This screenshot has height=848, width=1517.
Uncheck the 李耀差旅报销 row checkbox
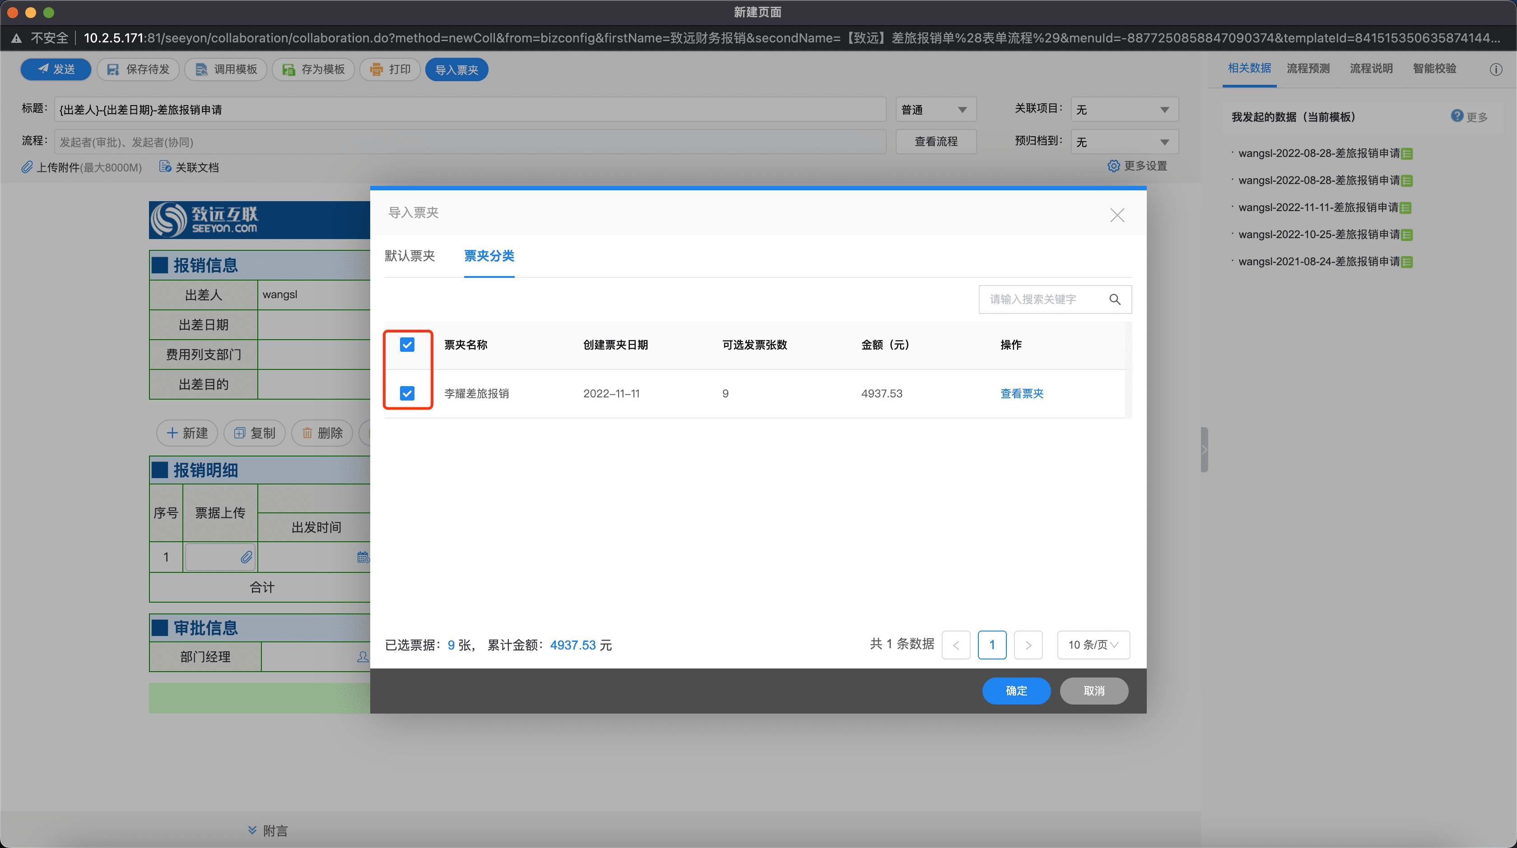(407, 393)
